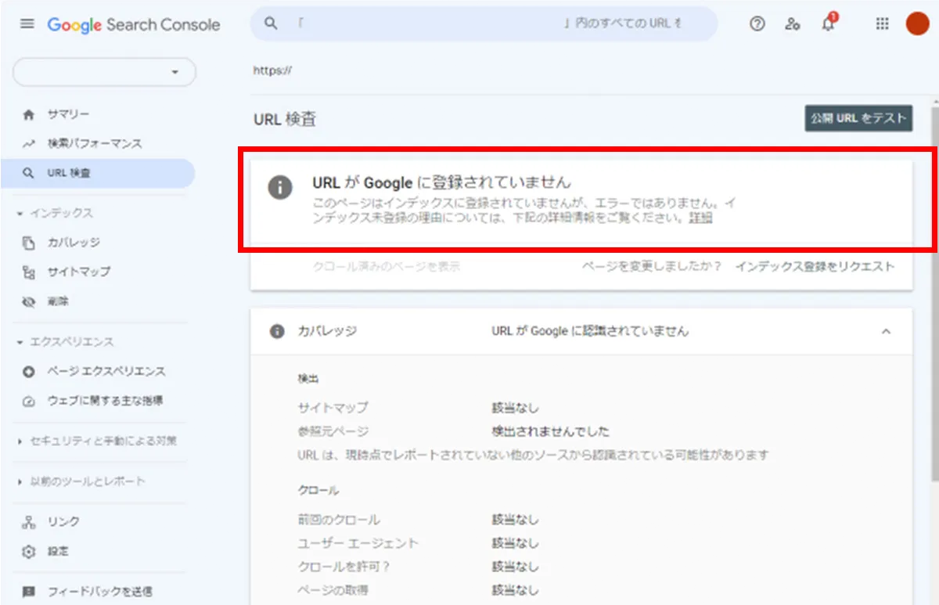Click フィードバックを送信 label
The width and height of the screenshot is (939, 605).
click(99, 591)
